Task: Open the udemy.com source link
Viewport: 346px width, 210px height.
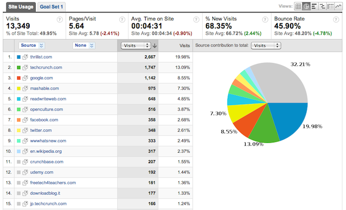Action: pyautogui.click(x=42, y=172)
